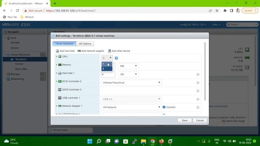Open the Hard disk unit GB dropdown
The image size is (260, 146).
point(128,74)
